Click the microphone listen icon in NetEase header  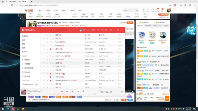[x=70, y=30]
